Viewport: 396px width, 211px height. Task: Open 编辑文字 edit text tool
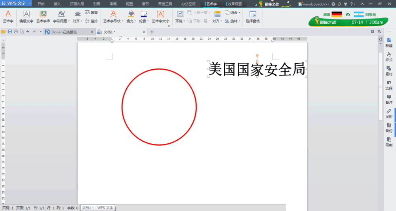[26, 17]
